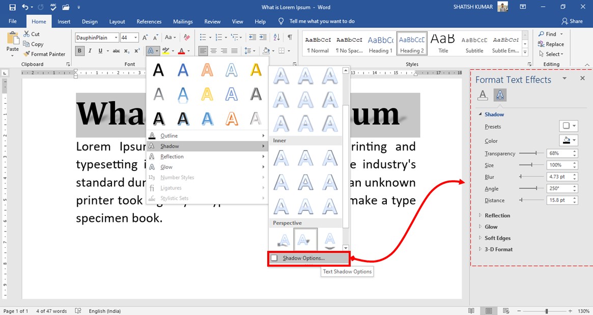Switch to the Design tab
This screenshot has height=315, width=593.
90,21
